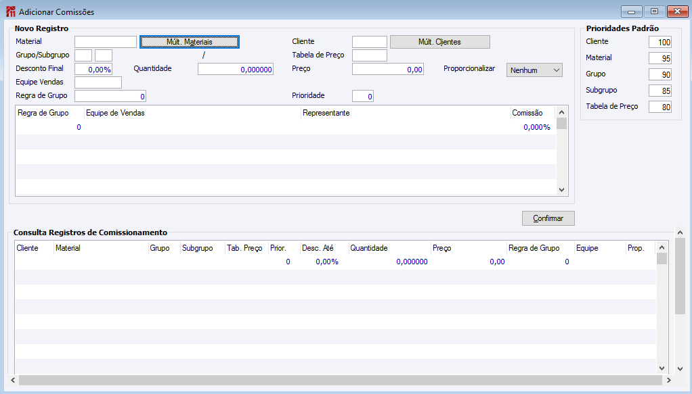Click the Múlt. Materiais button
The width and height of the screenshot is (692, 394).
(x=190, y=42)
